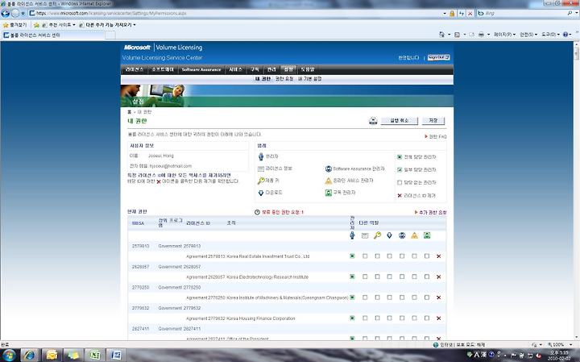The width and height of the screenshot is (580, 362).
Task: Toggle administrator checkbox for Korea Real Estate Investment Trust
Action: (352, 256)
